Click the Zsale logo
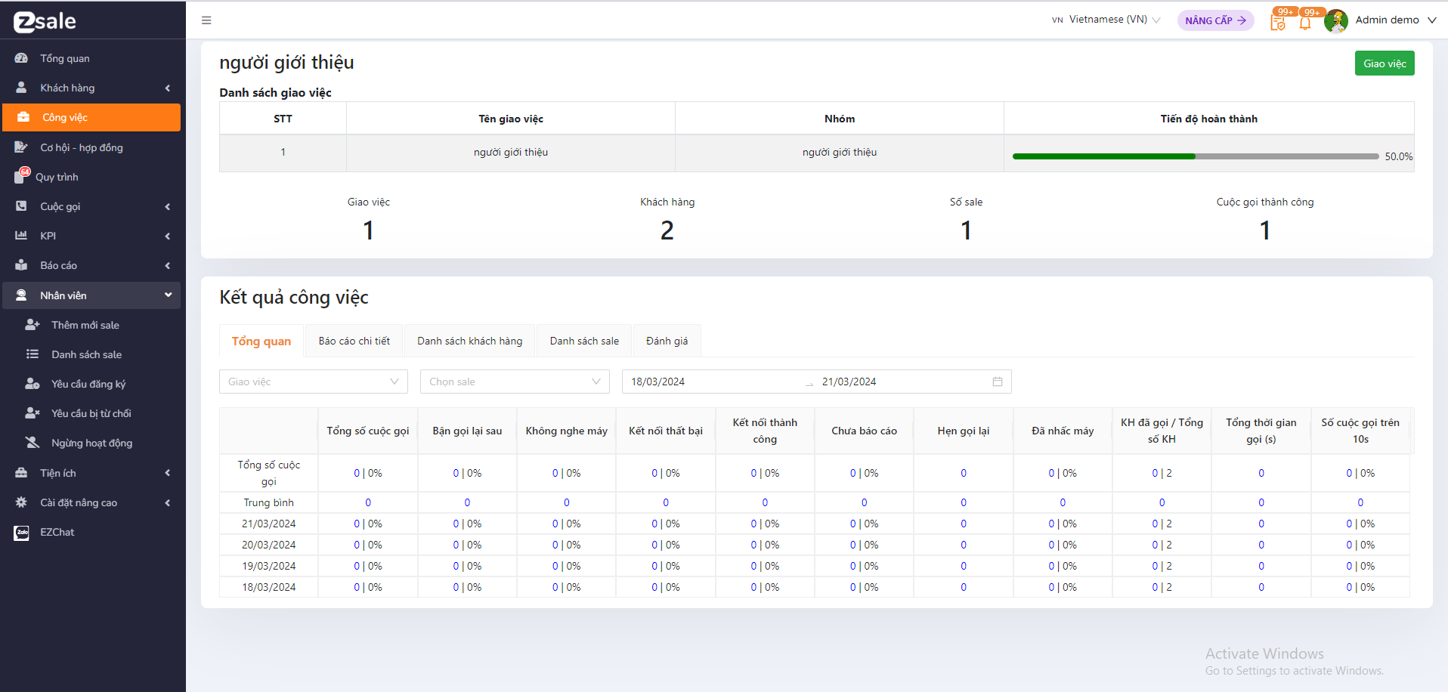 [x=45, y=21]
